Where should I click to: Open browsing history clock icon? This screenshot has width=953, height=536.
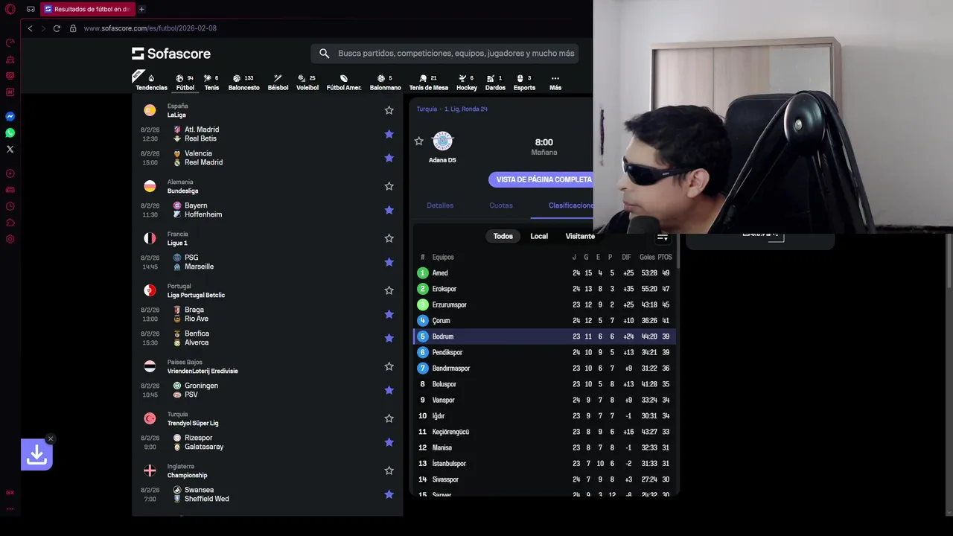[x=10, y=206]
